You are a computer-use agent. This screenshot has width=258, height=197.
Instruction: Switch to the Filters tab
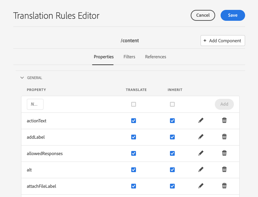click(x=129, y=57)
